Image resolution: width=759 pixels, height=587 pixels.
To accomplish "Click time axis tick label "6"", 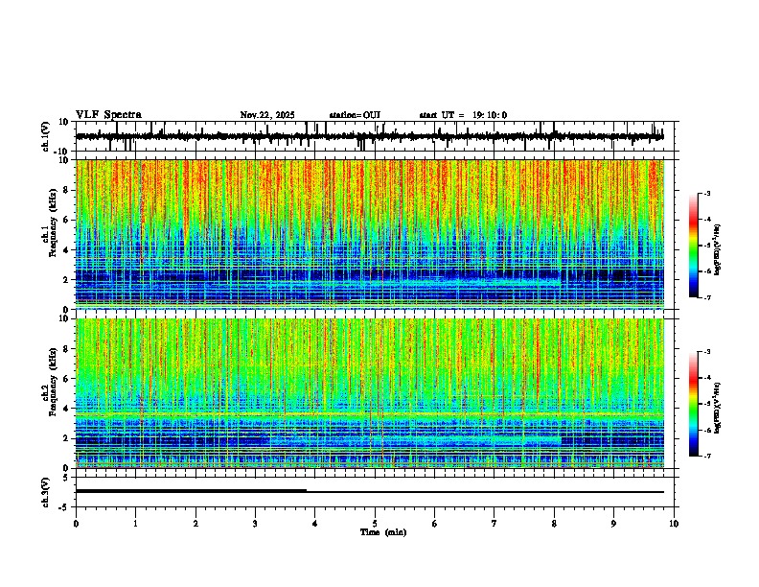I will [435, 524].
